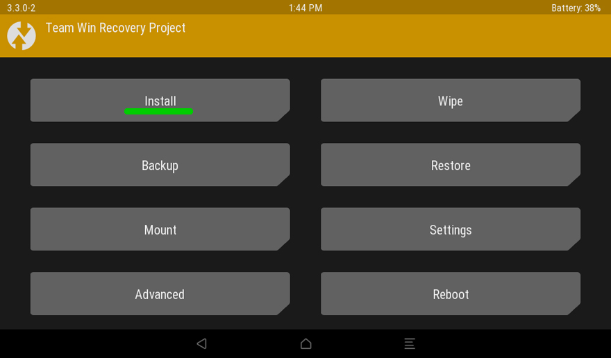Viewport: 611px width, 358px height.
Task: Click the Team Win Recovery Project title
Action: 115,28
